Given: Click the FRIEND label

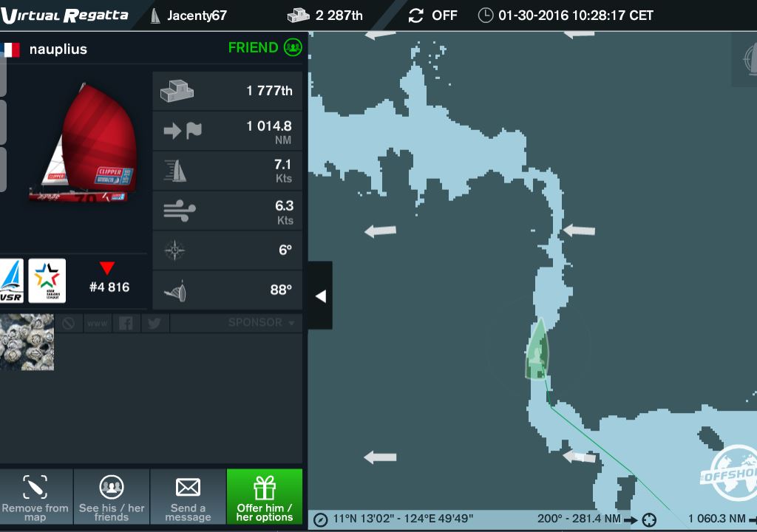Looking at the screenshot, I should tap(253, 47).
